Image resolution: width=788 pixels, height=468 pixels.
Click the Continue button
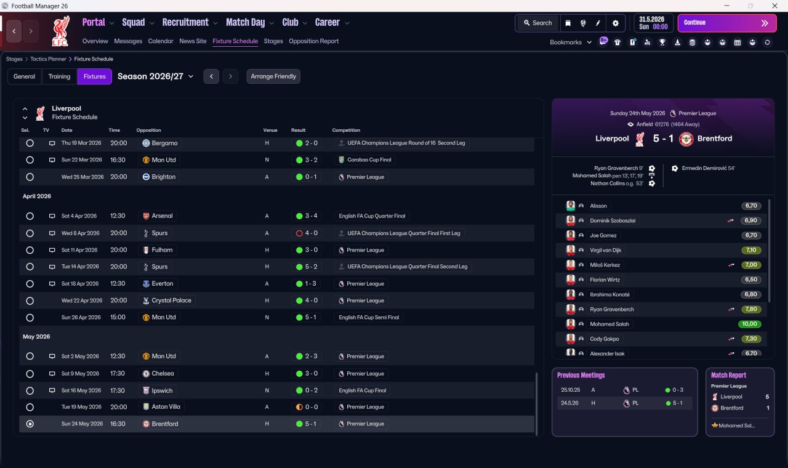(727, 23)
